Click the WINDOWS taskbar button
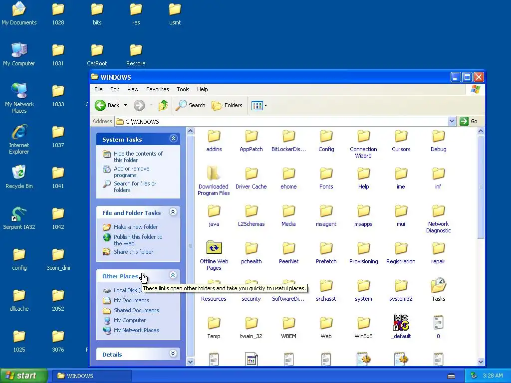 tap(91, 376)
